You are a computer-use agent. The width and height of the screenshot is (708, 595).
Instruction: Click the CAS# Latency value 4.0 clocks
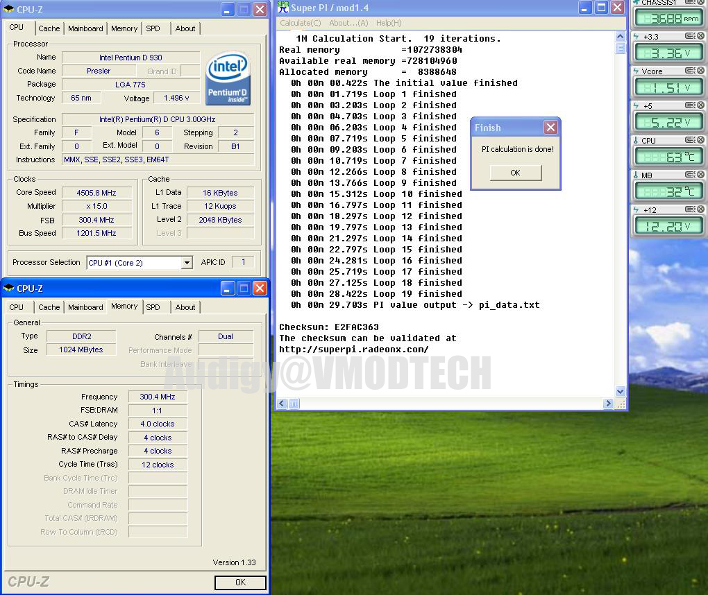158,424
